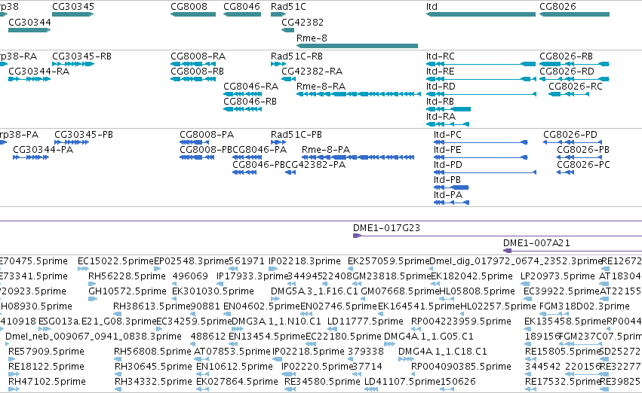The width and height of the screenshot is (642, 393).
Task: Click the CG8008-PA coding sequence
Action: tap(195, 142)
